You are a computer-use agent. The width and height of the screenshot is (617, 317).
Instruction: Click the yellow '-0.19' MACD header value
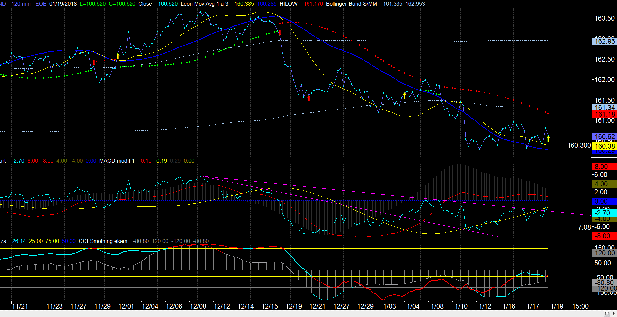click(x=161, y=161)
